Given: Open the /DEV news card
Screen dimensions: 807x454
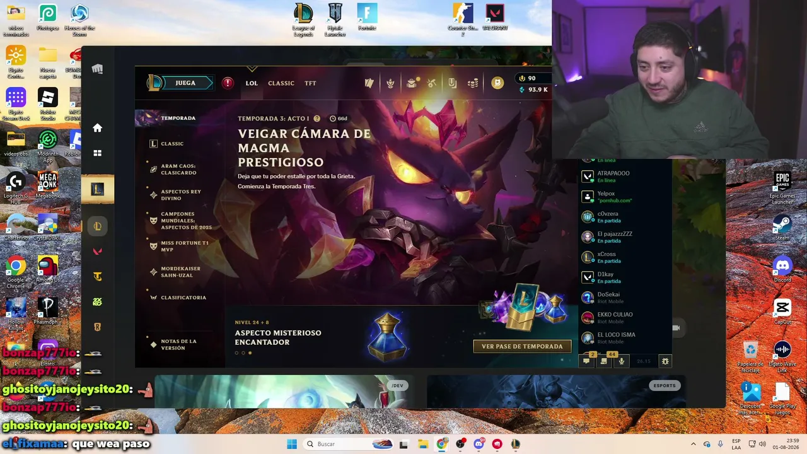Looking at the screenshot, I should tap(283, 392).
